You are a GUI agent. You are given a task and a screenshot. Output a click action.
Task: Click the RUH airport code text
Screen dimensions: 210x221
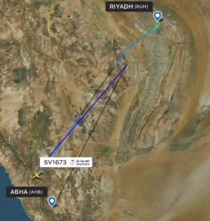click(x=141, y=7)
